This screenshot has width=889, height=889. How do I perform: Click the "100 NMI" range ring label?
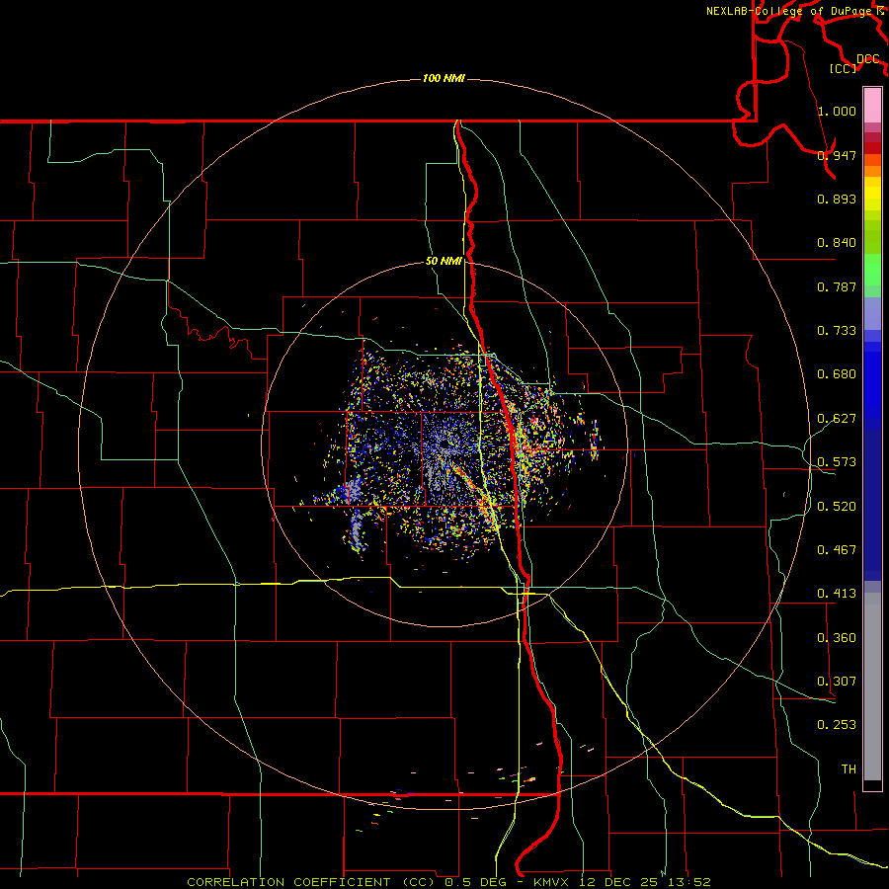click(x=444, y=78)
